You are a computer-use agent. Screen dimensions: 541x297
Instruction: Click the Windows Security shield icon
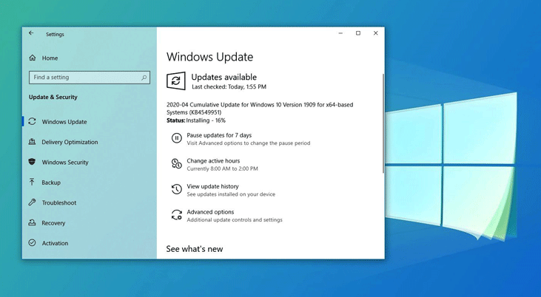(x=33, y=162)
